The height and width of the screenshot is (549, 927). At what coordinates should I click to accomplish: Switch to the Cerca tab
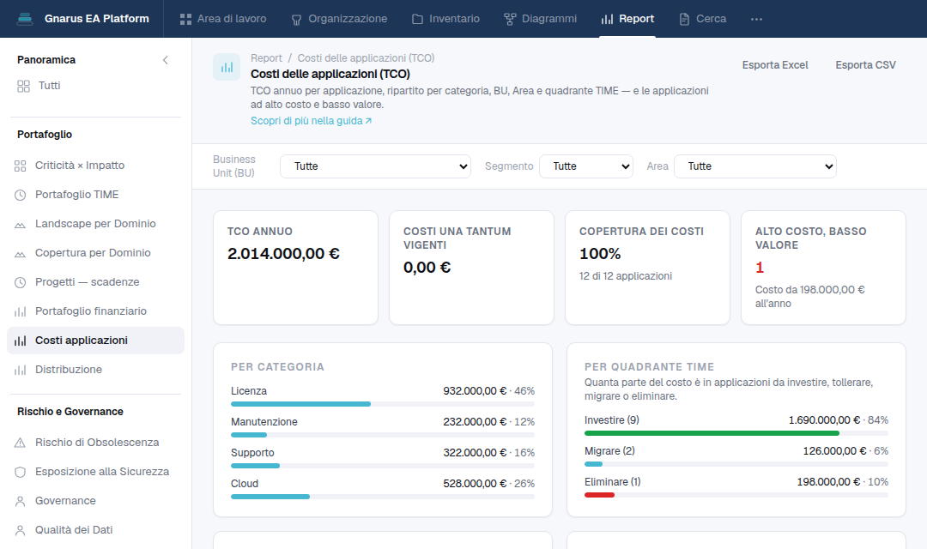[x=702, y=19]
